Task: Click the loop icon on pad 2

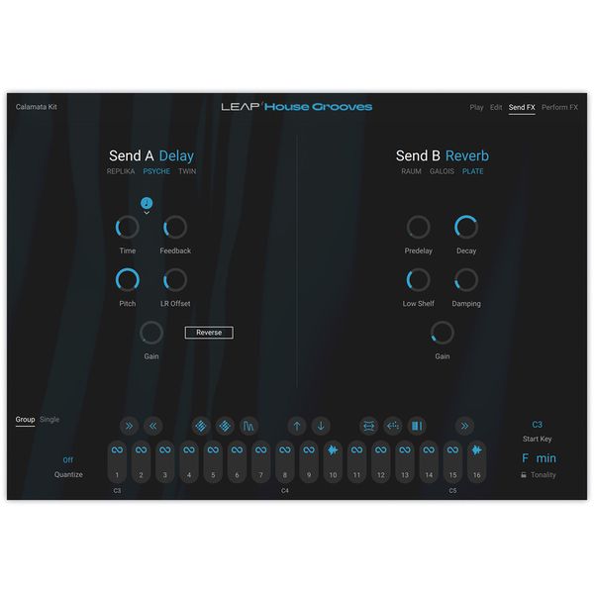Action: coord(141,449)
